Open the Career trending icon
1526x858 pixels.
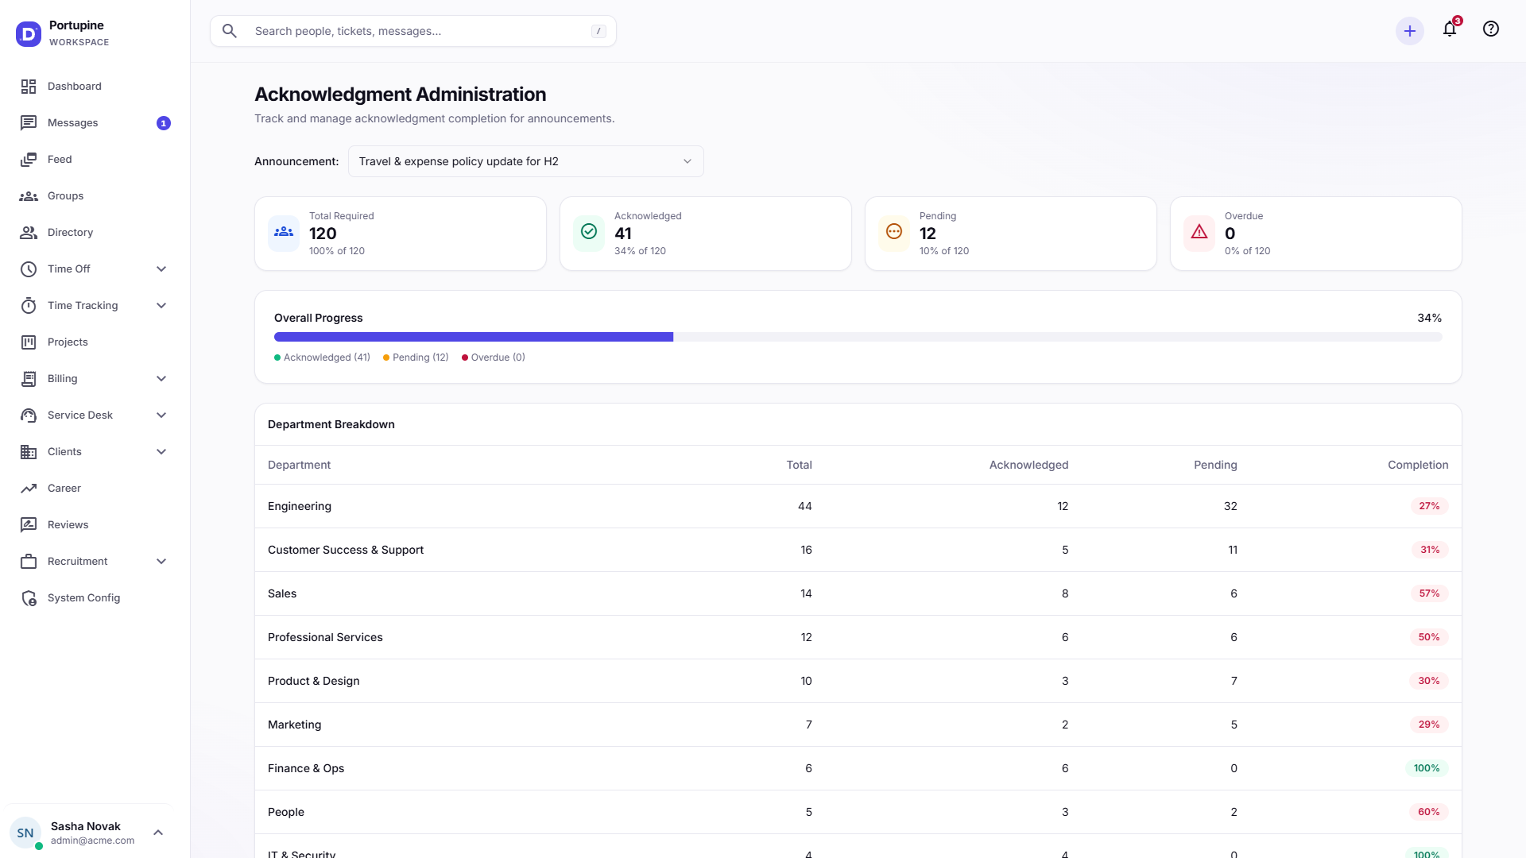pyautogui.click(x=29, y=489)
